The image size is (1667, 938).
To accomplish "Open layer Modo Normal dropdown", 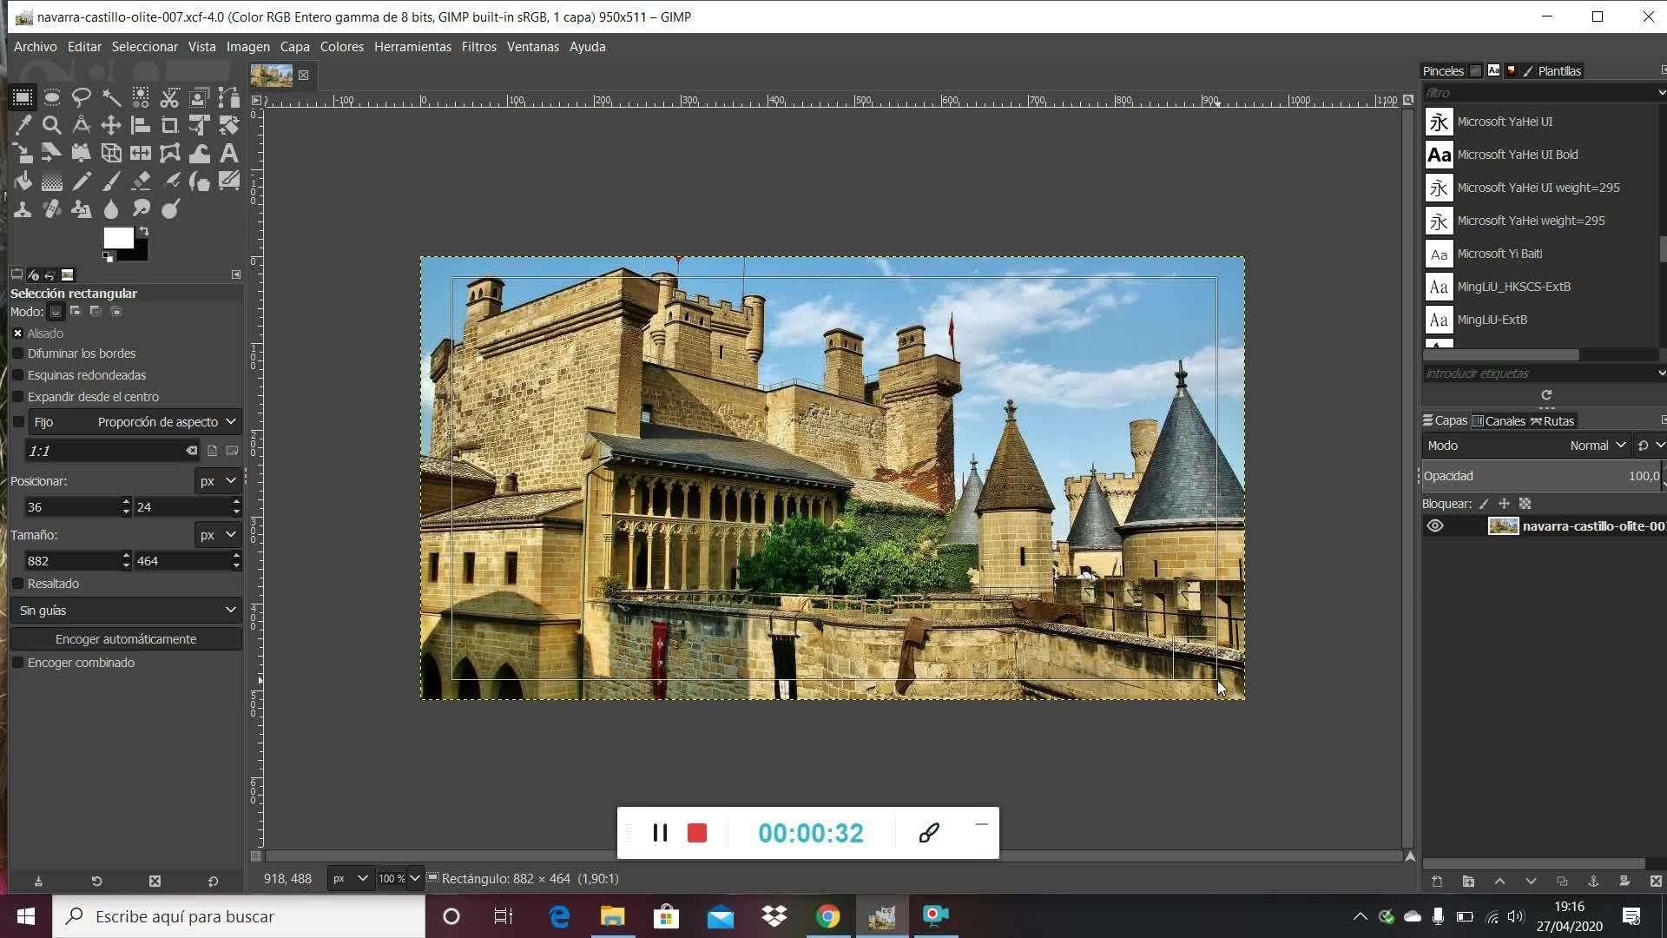I will click(1597, 446).
